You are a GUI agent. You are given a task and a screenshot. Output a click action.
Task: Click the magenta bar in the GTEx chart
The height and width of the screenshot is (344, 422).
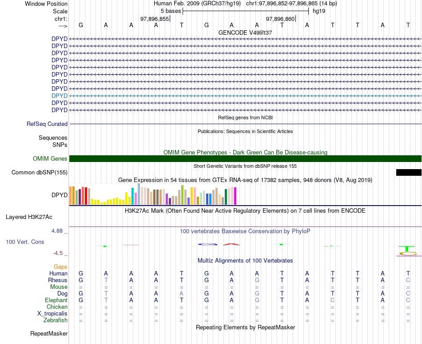235,196
